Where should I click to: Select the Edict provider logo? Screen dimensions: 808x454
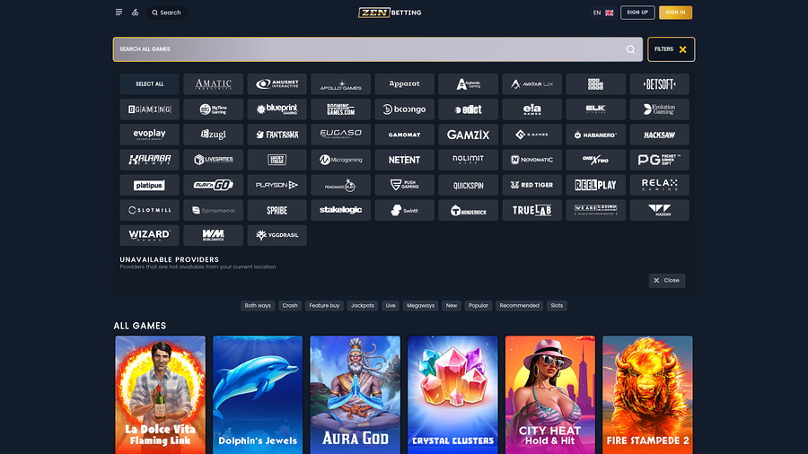coord(468,109)
